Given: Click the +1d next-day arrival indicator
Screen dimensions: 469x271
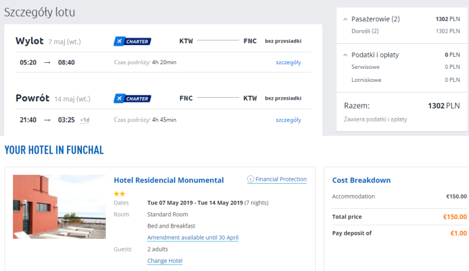Looking at the screenshot, I should point(85,120).
